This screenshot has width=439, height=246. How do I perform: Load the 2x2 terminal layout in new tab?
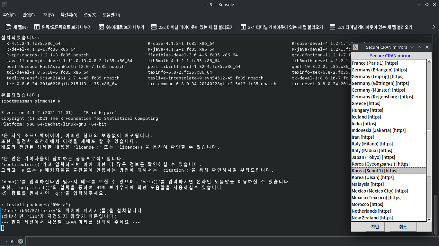(192, 27)
